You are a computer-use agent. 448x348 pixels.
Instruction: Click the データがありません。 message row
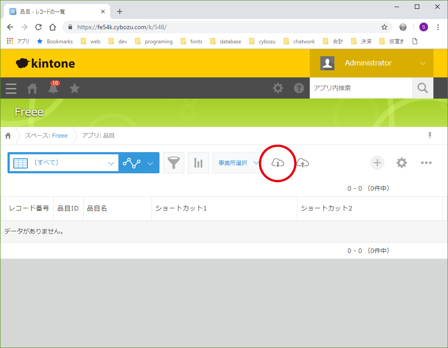click(224, 231)
